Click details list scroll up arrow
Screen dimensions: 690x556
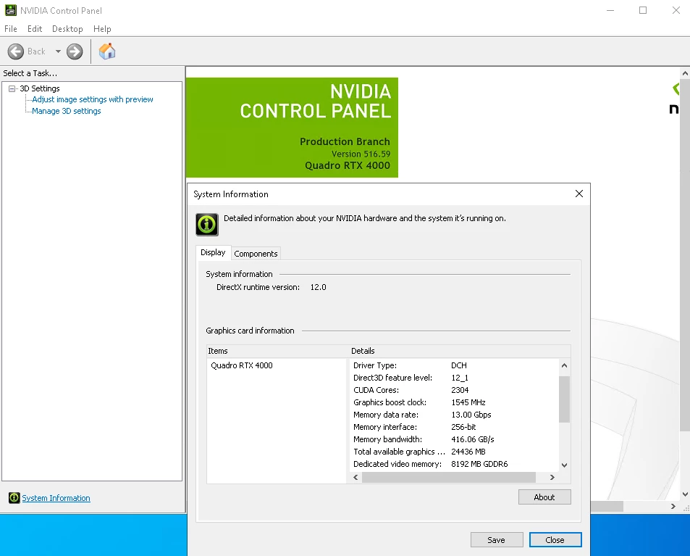pos(564,365)
